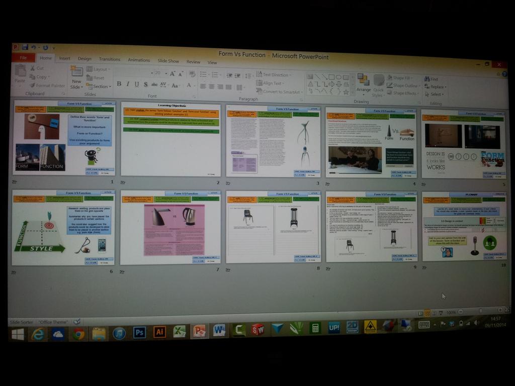Viewport: 515px width, 386px height.
Task: Pick the star shape in shapes gallery
Action: click(346, 92)
